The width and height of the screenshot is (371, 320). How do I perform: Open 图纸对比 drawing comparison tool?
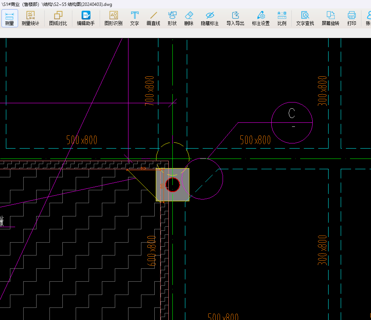click(58, 18)
